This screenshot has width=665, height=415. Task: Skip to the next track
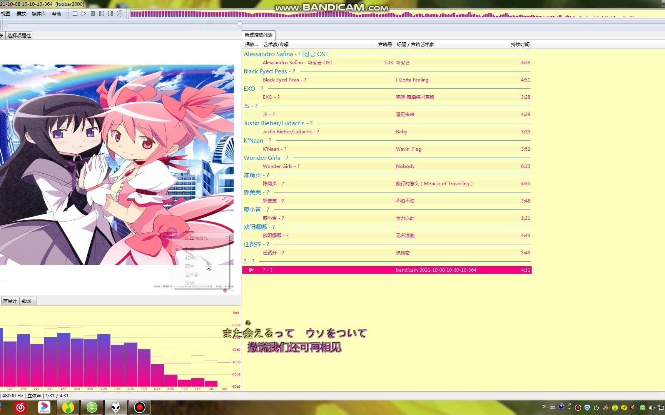[x=110, y=13]
